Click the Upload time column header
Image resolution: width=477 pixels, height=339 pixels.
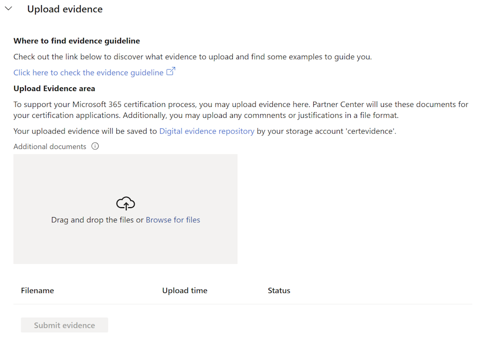[x=184, y=291]
